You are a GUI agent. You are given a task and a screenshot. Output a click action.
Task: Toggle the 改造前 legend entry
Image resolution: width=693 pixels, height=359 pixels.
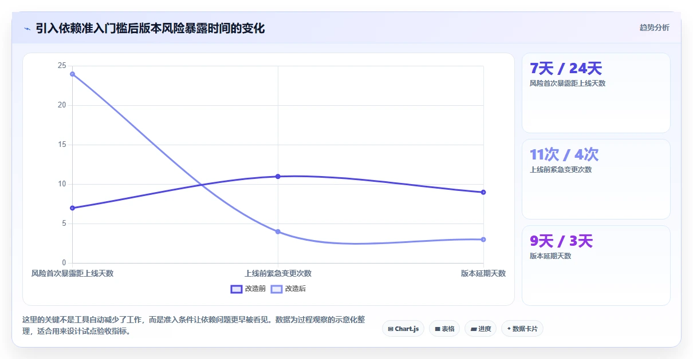coord(248,289)
